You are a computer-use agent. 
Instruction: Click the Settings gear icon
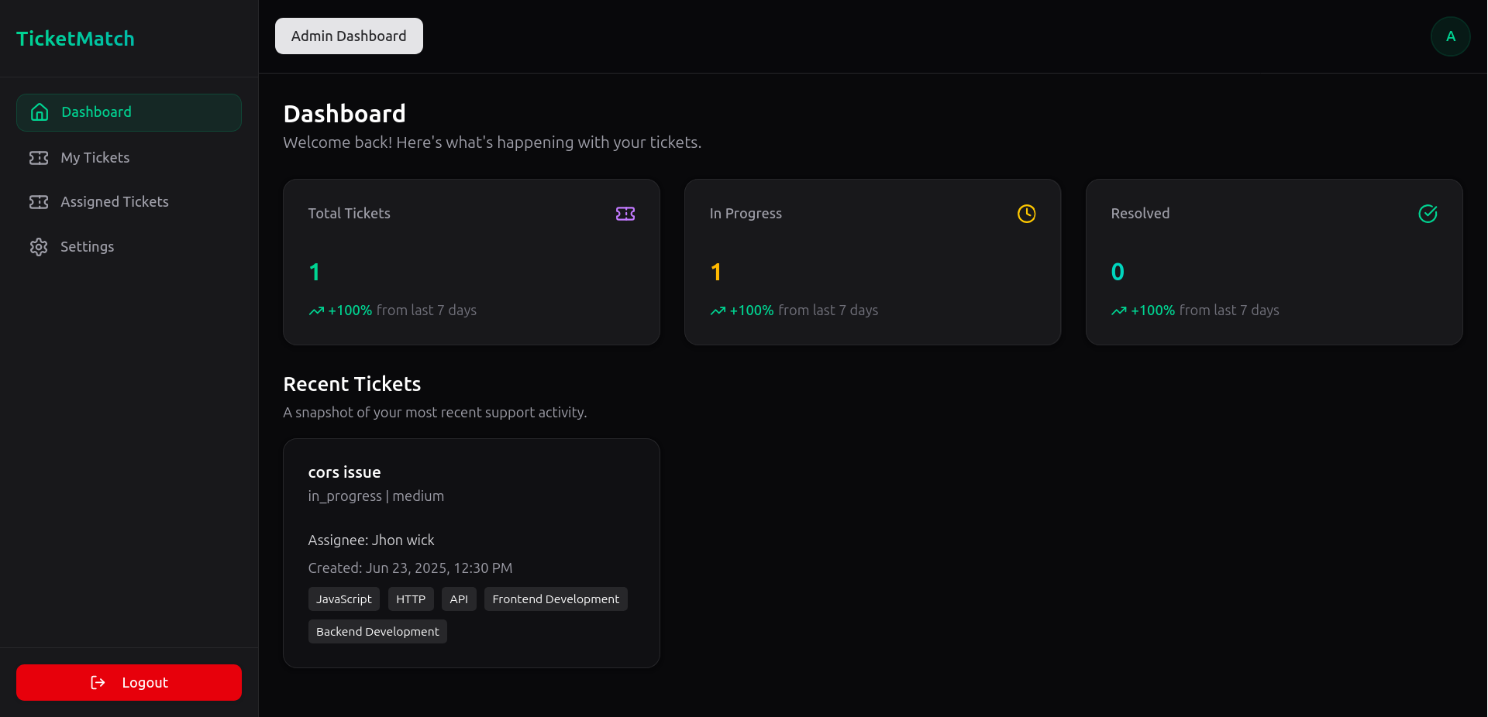[x=39, y=247]
